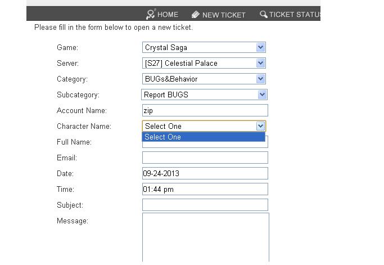
Task: Select the Date field showing 09-24-2013
Action: (x=205, y=174)
